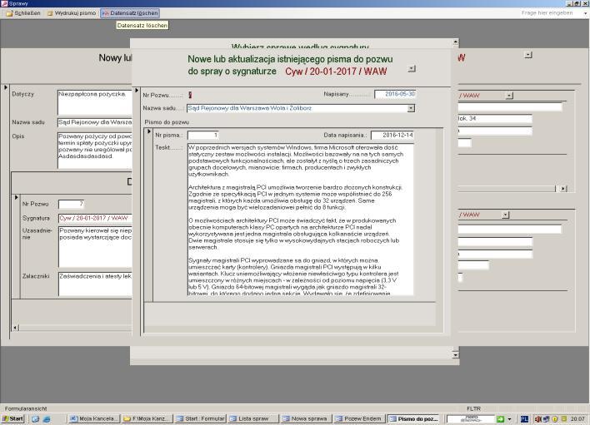Open the dropdown arrow beside the help box
The width and height of the screenshot is (590, 425).
pyautogui.click(x=585, y=13)
